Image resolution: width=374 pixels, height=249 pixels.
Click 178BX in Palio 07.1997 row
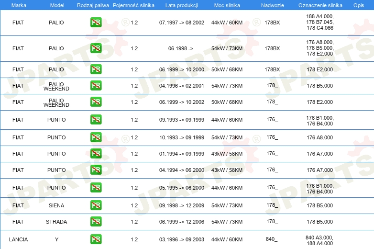pyautogui.click(x=272, y=23)
